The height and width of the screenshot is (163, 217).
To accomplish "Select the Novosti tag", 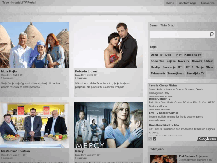I will [197, 61].
